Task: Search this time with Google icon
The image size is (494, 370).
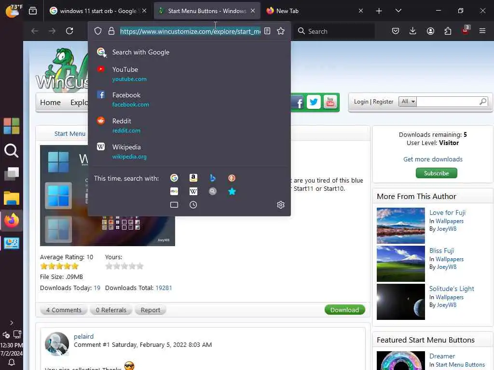Action: 174,178
